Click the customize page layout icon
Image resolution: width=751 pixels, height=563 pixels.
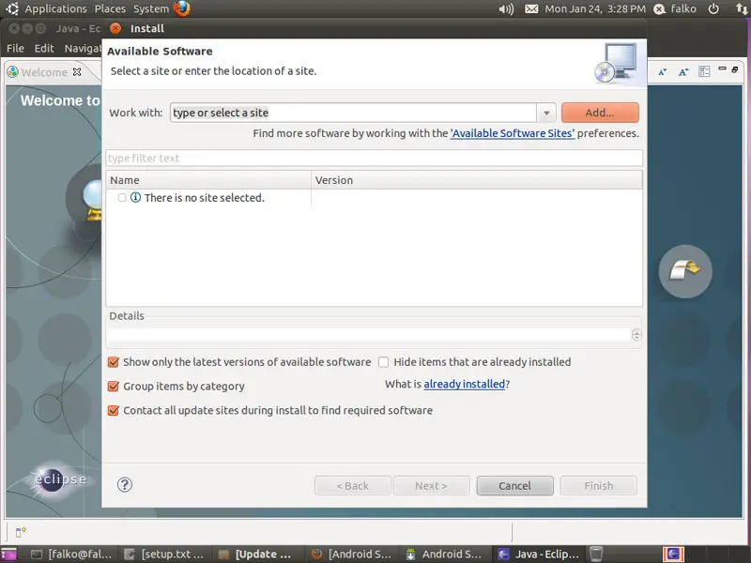(x=704, y=72)
